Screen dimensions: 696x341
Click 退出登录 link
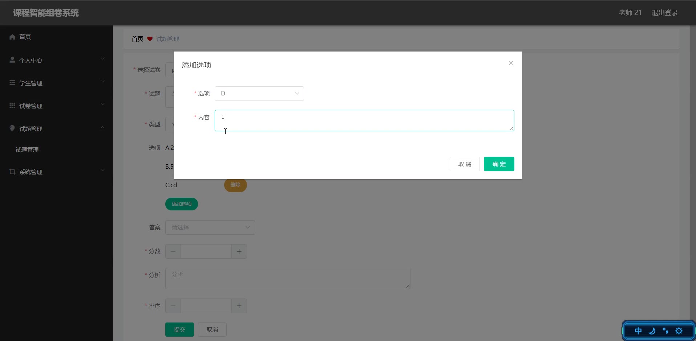click(x=665, y=13)
